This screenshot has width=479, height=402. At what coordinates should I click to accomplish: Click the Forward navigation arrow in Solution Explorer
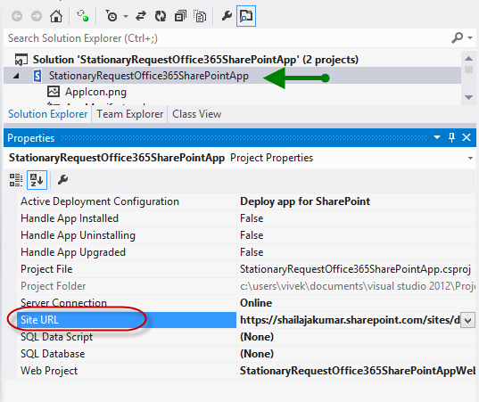click(x=37, y=16)
